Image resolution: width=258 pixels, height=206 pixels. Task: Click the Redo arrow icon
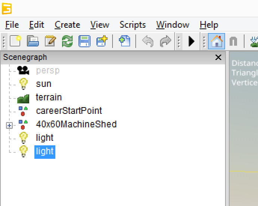pos(165,41)
